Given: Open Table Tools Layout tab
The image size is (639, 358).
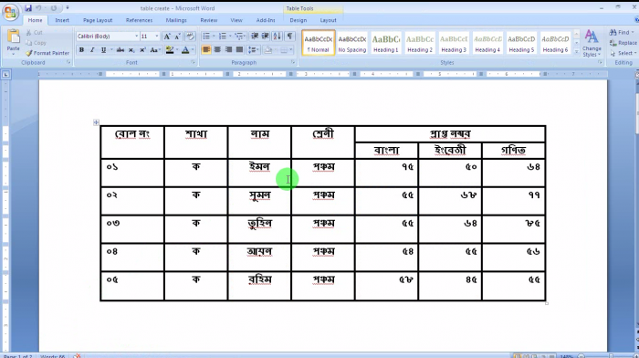Looking at the screenshot, I should tap(328, 20).
